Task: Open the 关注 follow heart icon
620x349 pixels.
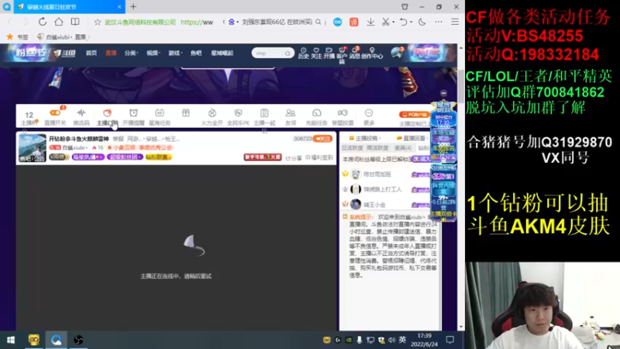Action: [x=316, y=54]
